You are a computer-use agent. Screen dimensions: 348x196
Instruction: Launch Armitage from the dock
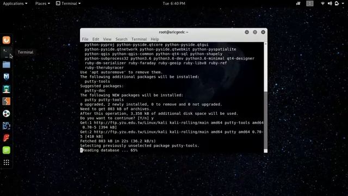tap(6, 89)
